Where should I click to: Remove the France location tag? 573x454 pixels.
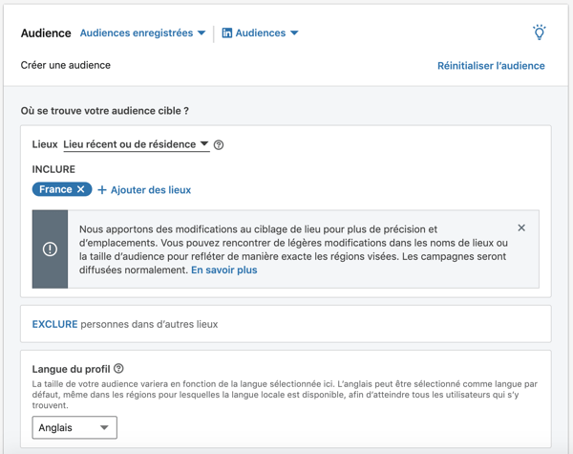81,189
